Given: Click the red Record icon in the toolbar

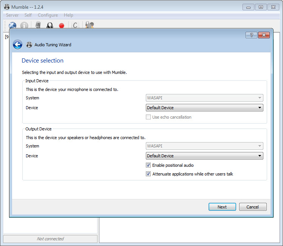Looking at the screenshot, I should 62,25.
